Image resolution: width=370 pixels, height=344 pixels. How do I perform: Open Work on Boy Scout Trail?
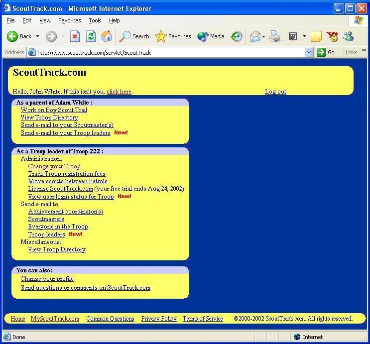coord(54,110)
